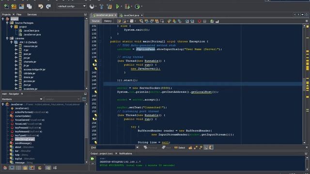Select JavaServer.java in the project tree
The image size is (310, 174).
(32, 34)
